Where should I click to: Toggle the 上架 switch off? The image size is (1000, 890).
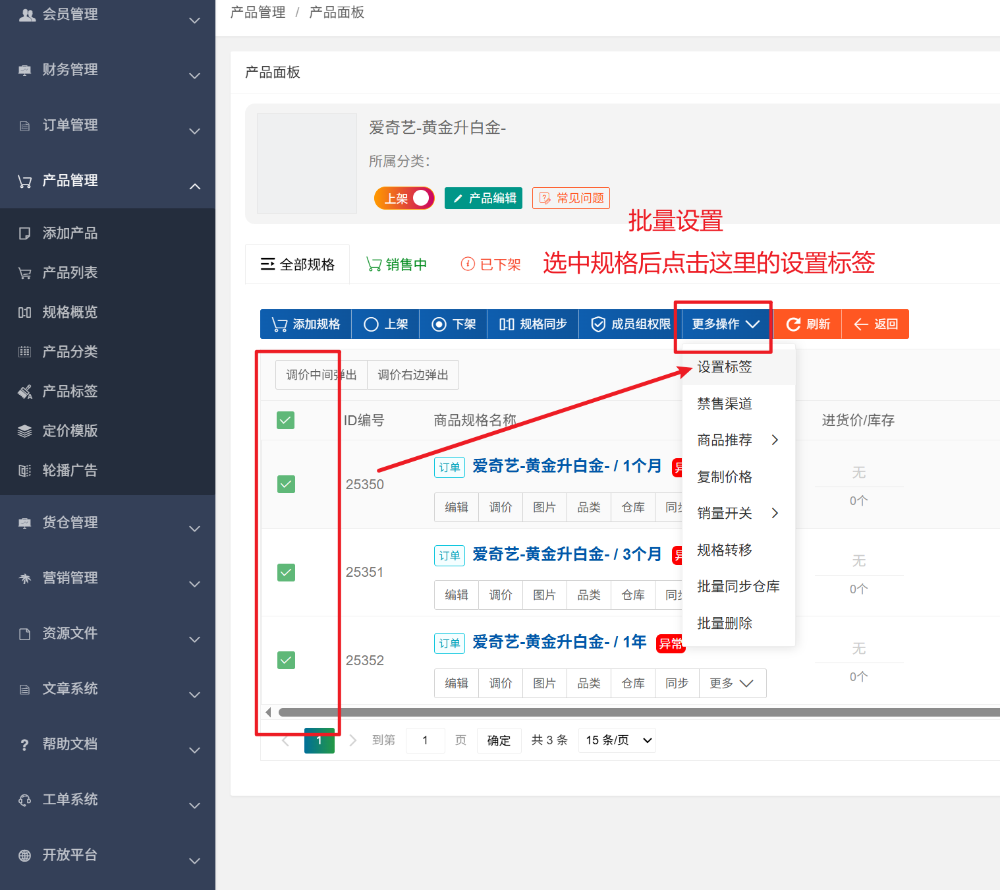[404, 198]
